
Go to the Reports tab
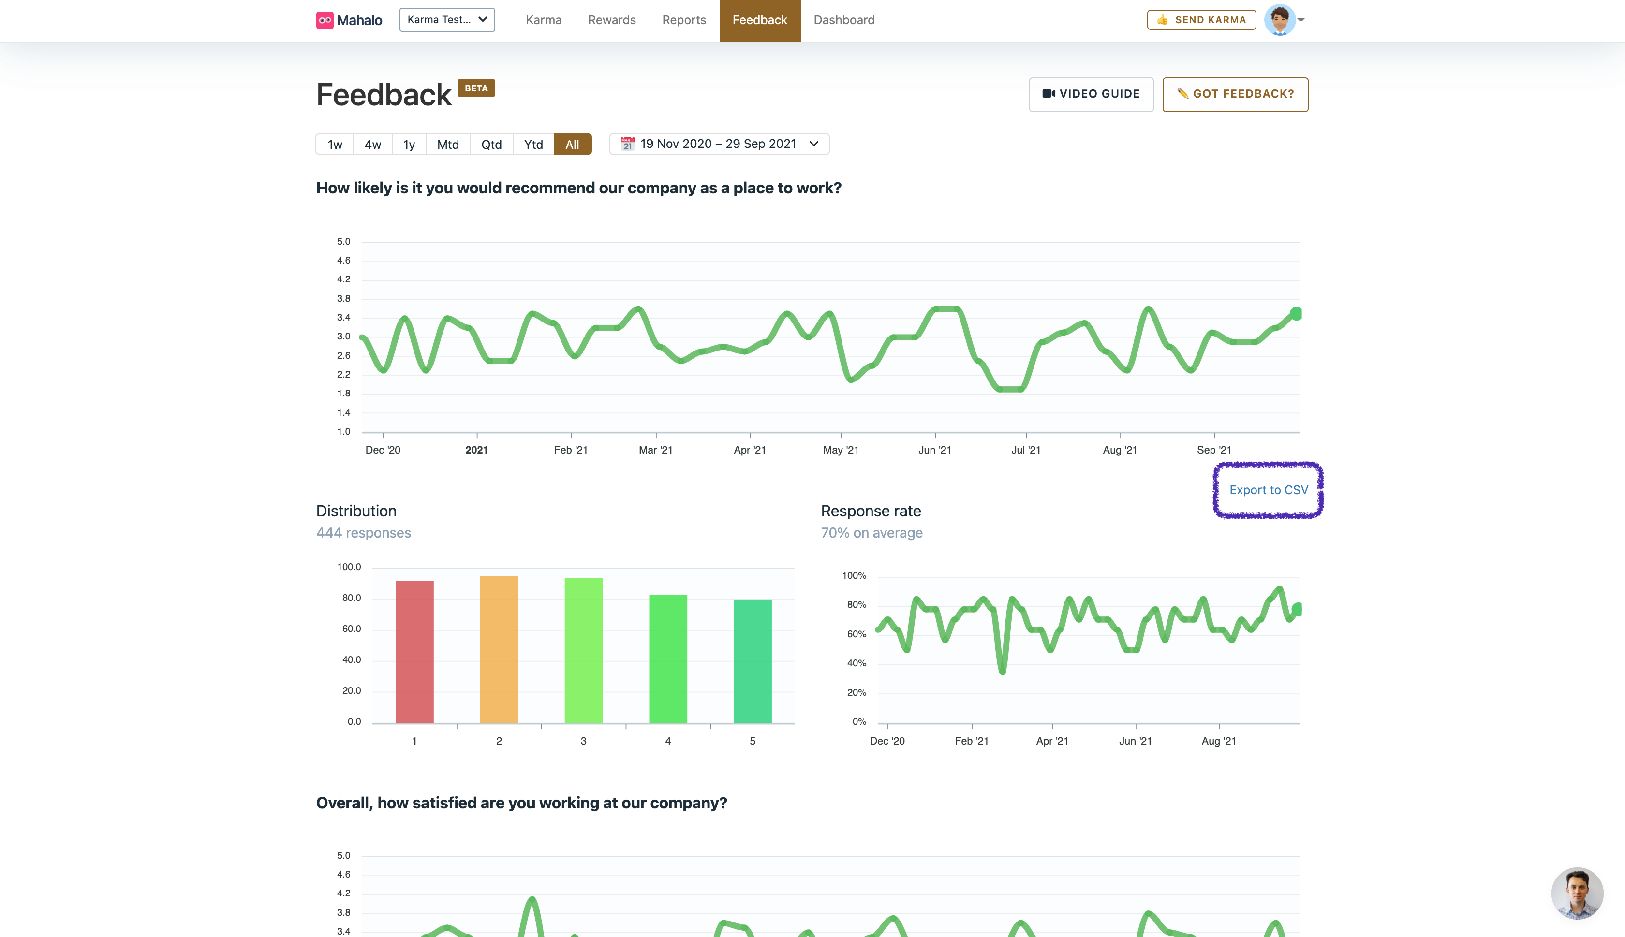tap(683, 20)
